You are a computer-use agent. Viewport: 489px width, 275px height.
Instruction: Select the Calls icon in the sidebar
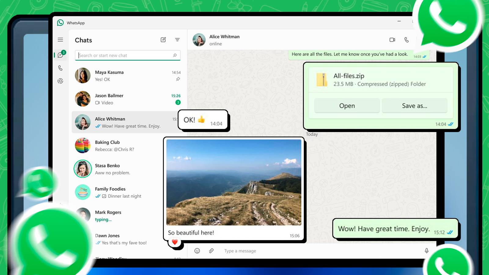[x=60, y=68]
